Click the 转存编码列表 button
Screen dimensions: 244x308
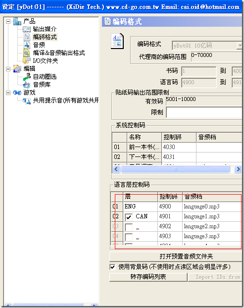[148, 277]
